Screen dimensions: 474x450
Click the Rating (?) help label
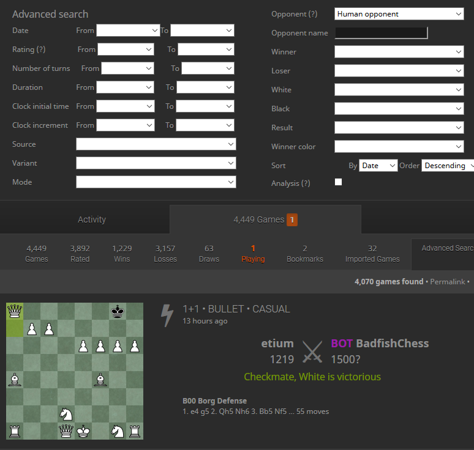pyautogui.click(x=29, y=50)
